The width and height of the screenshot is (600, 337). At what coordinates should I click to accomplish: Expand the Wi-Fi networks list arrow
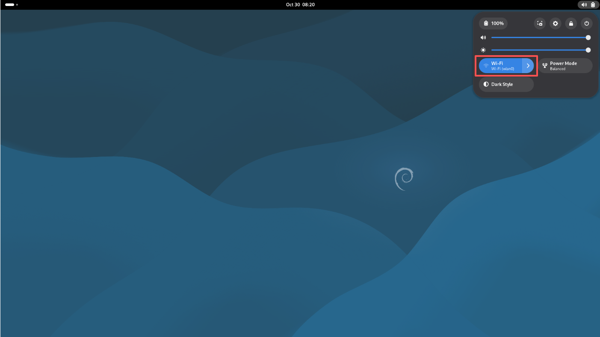point(528,66)
